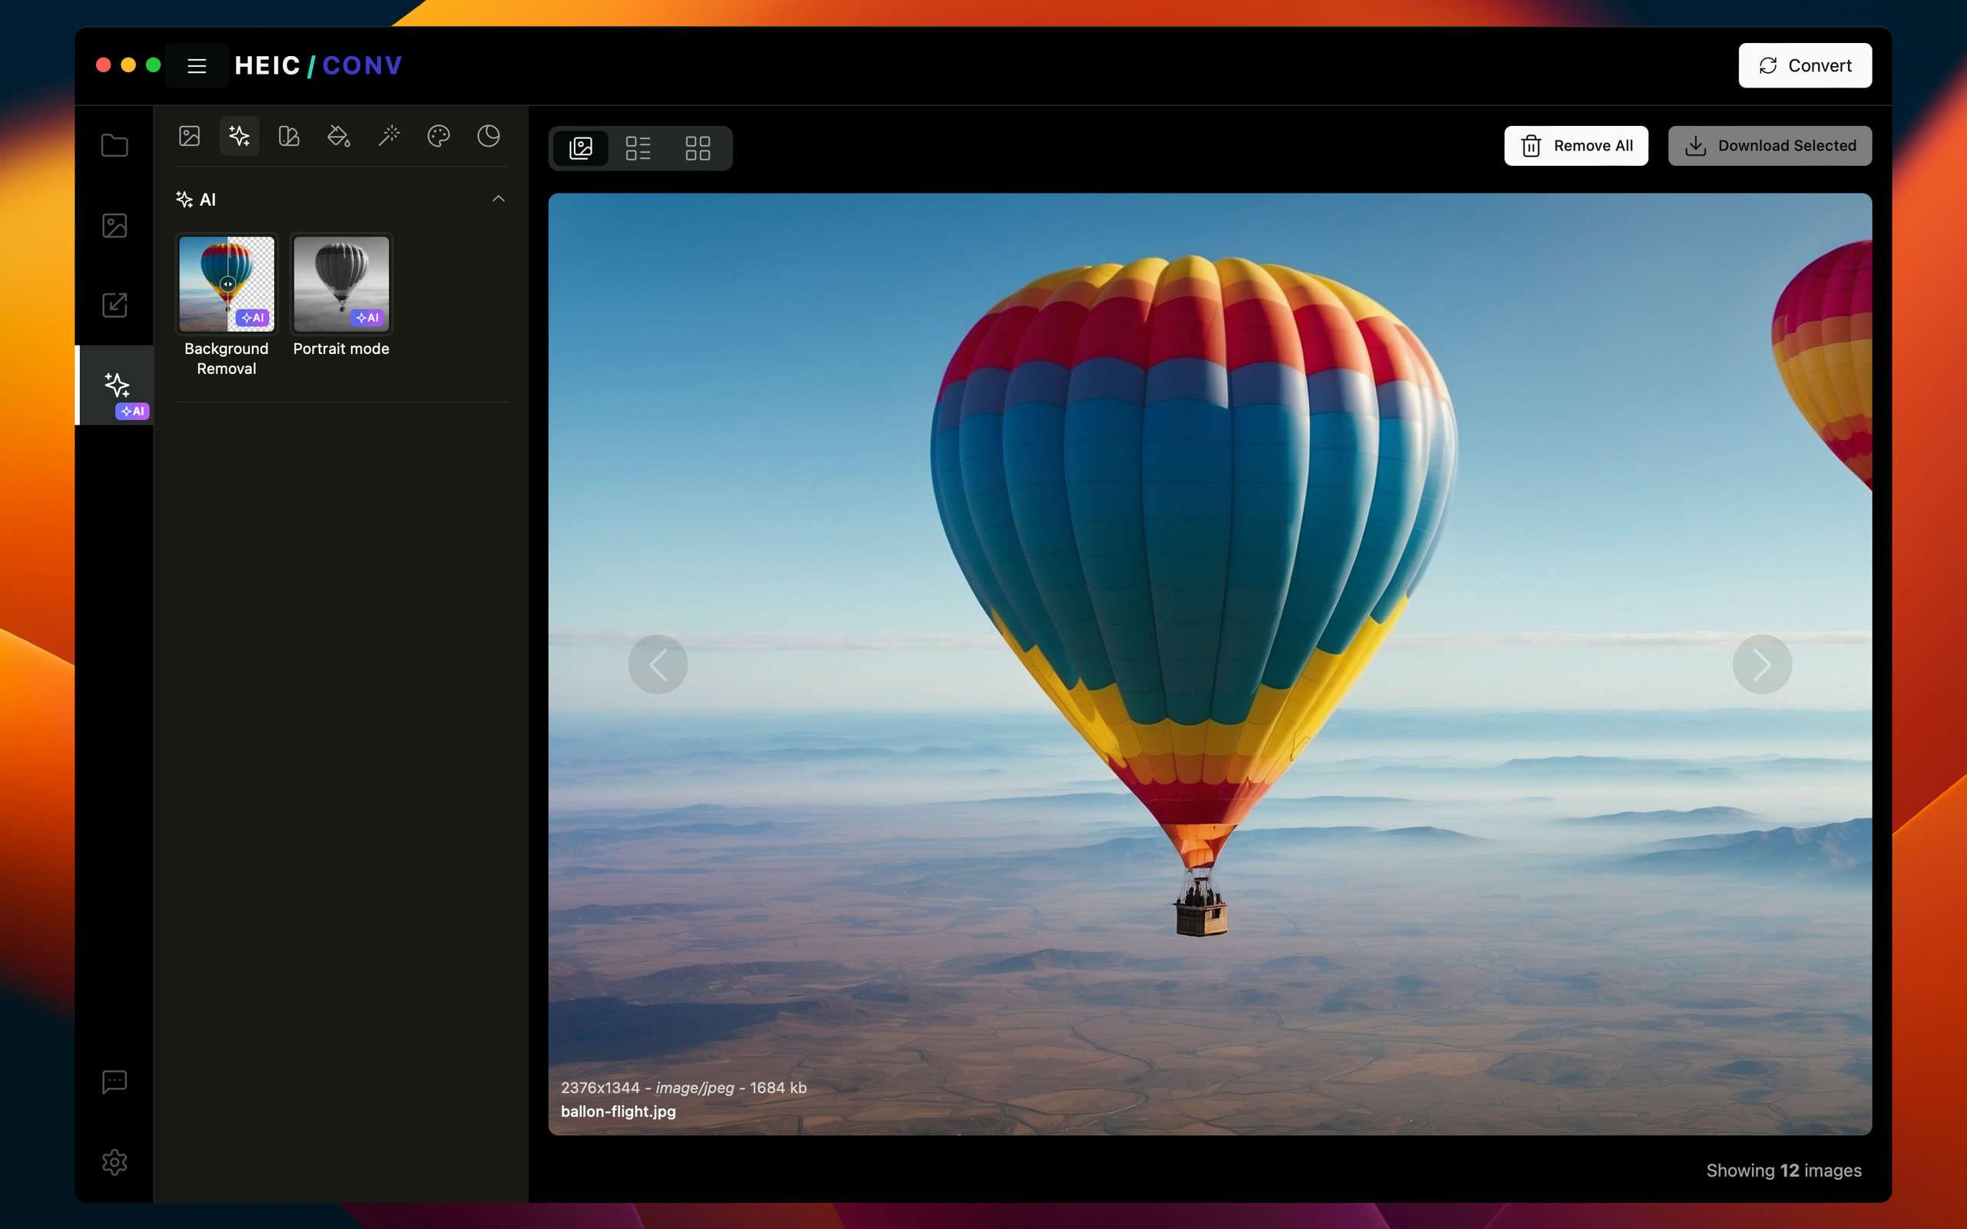Click the history/clock panel icon
Viewport: 1967px width, 1229px height.
[x=487, y=134]
